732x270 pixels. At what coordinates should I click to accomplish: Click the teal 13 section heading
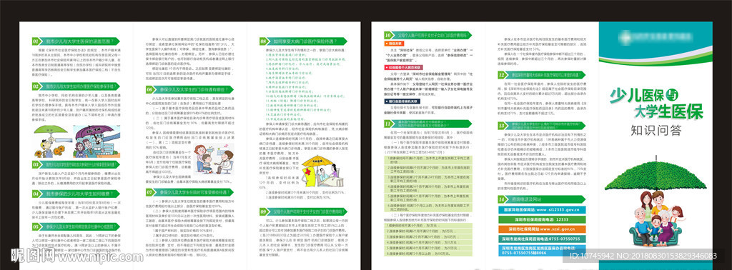541,126
